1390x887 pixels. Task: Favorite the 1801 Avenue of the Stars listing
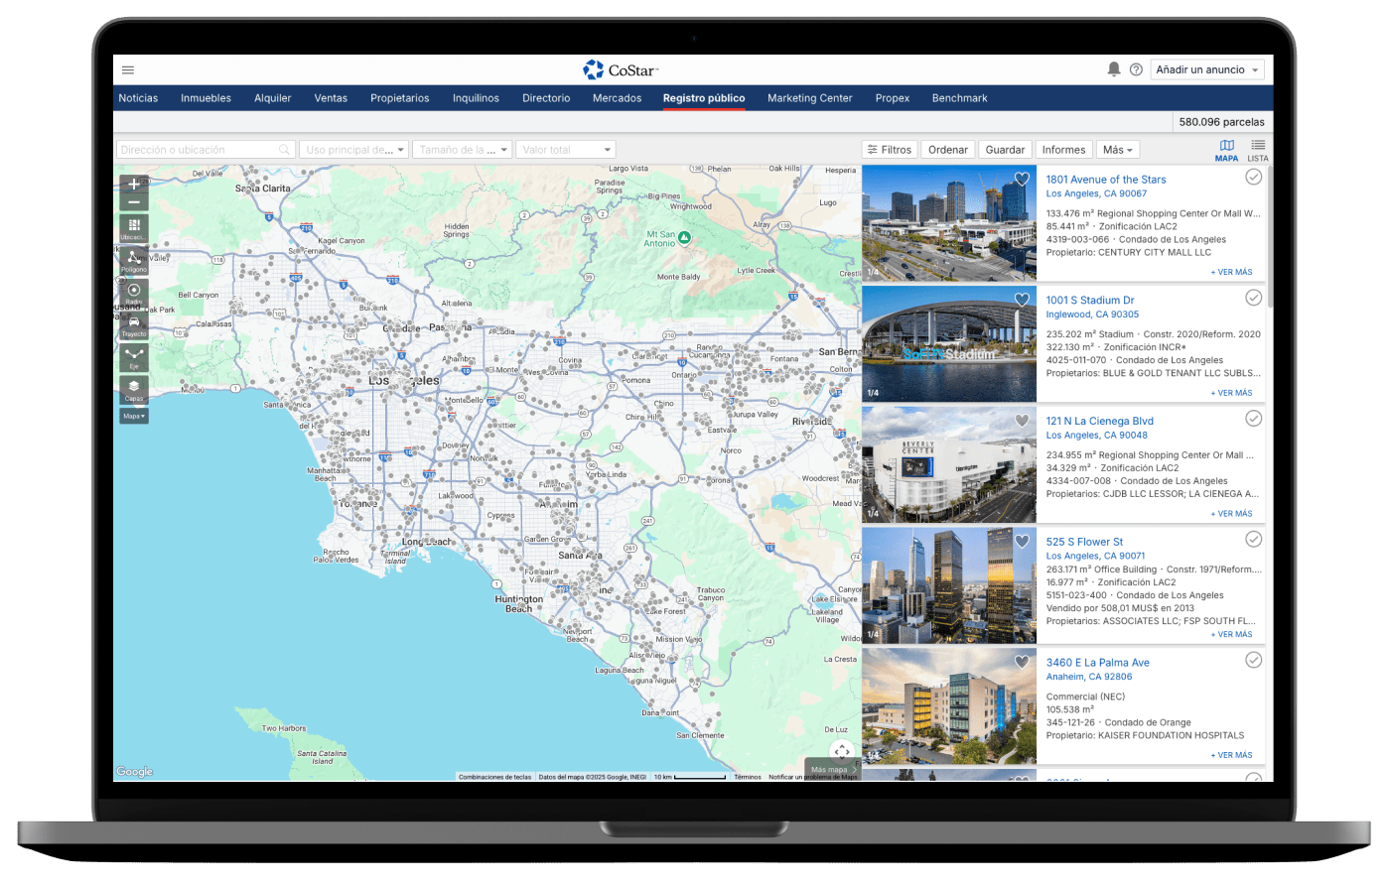point(1021,180)
